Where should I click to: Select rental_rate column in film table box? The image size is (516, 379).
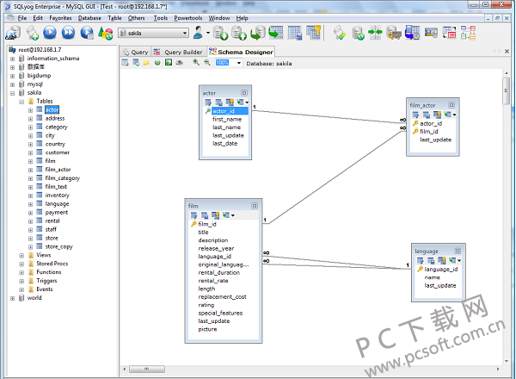coord(213,281)
